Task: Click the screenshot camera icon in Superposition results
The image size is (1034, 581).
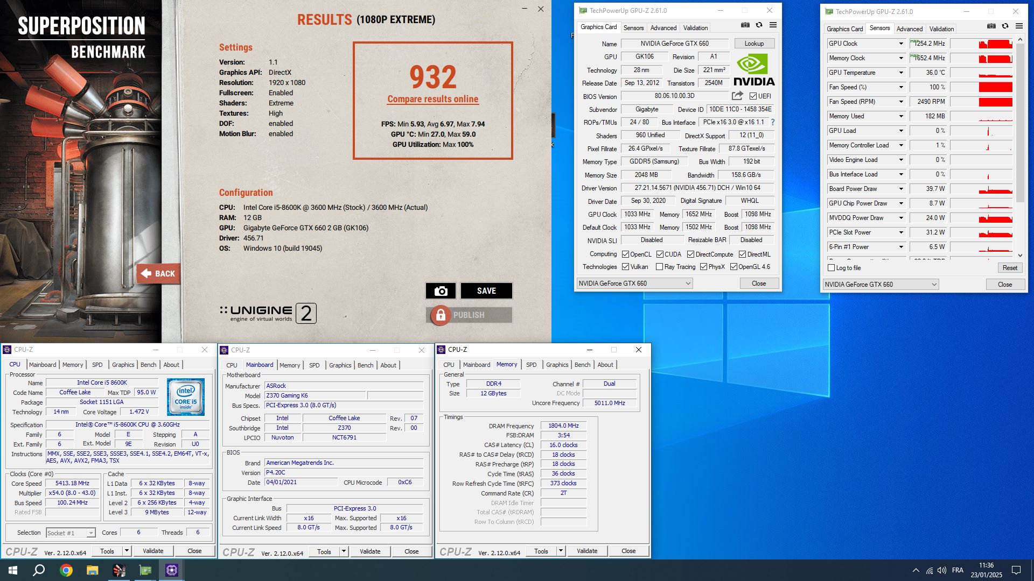Action: 441,291
